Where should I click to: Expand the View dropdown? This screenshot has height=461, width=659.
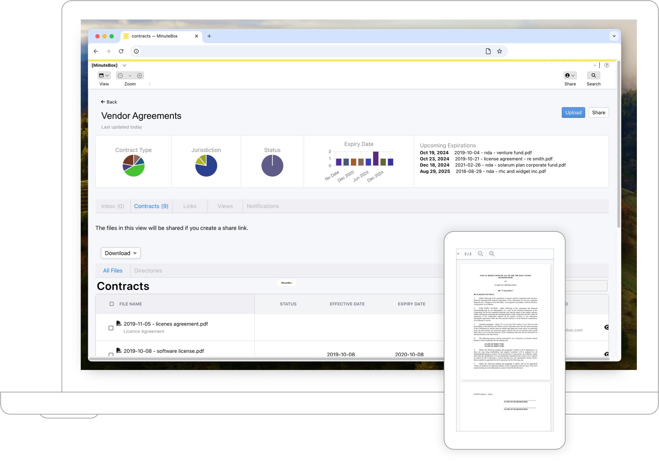coord(104,76)
